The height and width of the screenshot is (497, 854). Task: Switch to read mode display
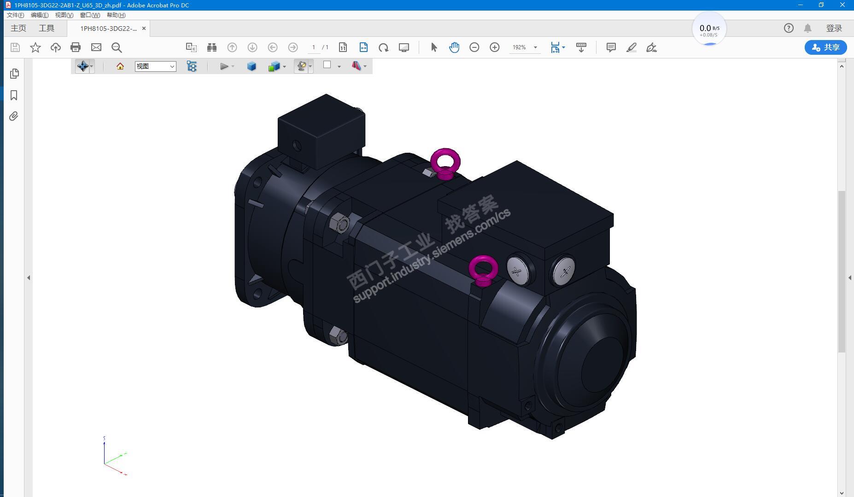pyautogui.click(x=404, y=47)
